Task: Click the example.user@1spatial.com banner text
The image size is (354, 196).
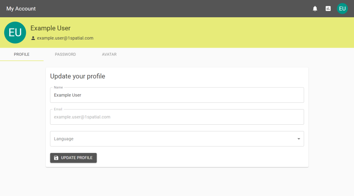Action: coord(65,38)
